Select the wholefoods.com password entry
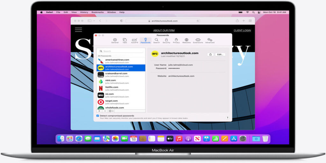The width and height of the screenshot is (326, 163). pos(121,108)
